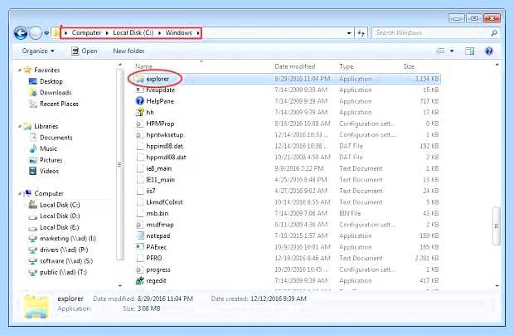Screen dimensions: 514x335
Task: Open Help with the question mark icon
Action: point(489,51)
